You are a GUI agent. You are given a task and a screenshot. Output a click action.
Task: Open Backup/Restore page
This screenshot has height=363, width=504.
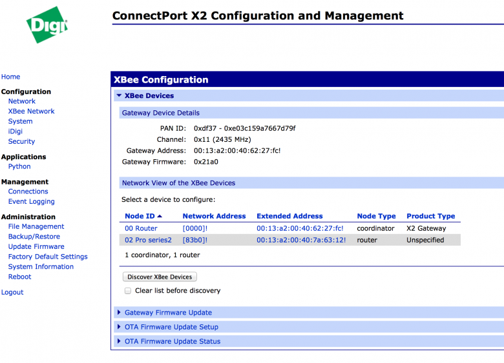(34, 237)
